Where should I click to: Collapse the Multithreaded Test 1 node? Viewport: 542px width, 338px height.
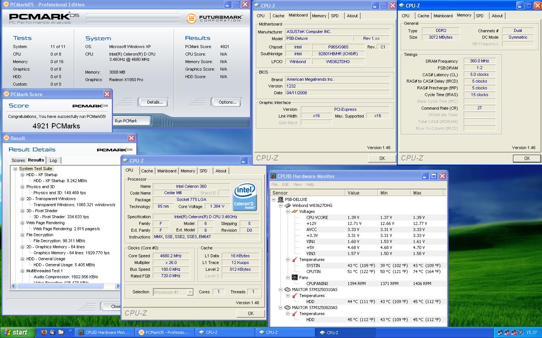(x=23, y=271)
